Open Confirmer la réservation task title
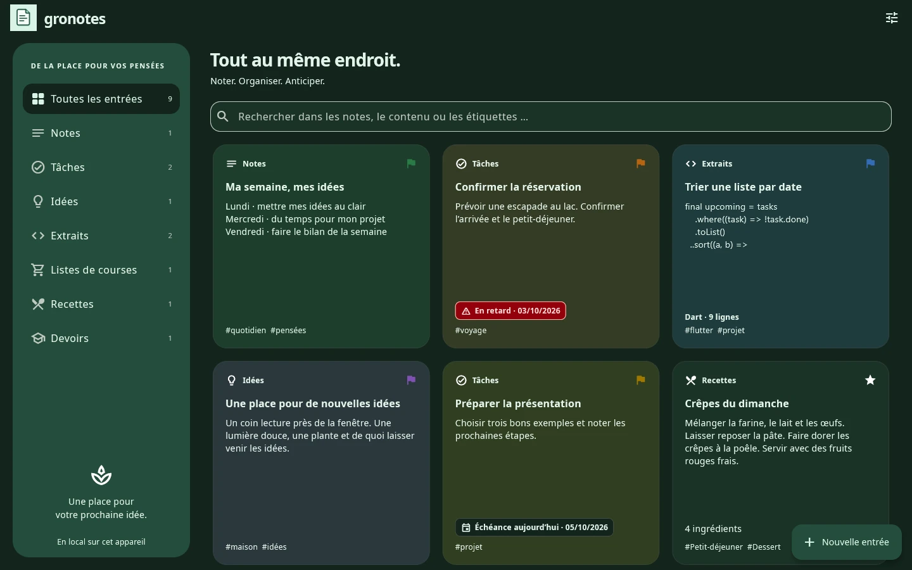Viewport: 912px width, 570px height. 518,187
